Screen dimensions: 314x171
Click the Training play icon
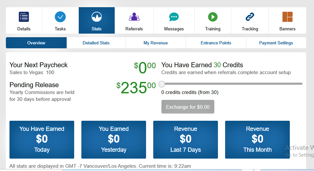213,17
